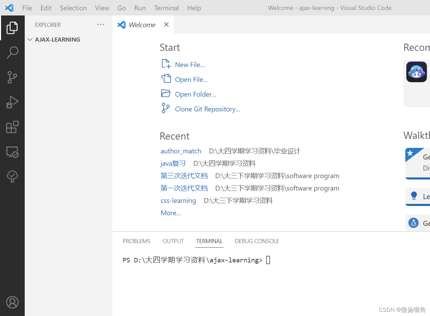Click the New File icon under Start

click(x=166, y=64)
